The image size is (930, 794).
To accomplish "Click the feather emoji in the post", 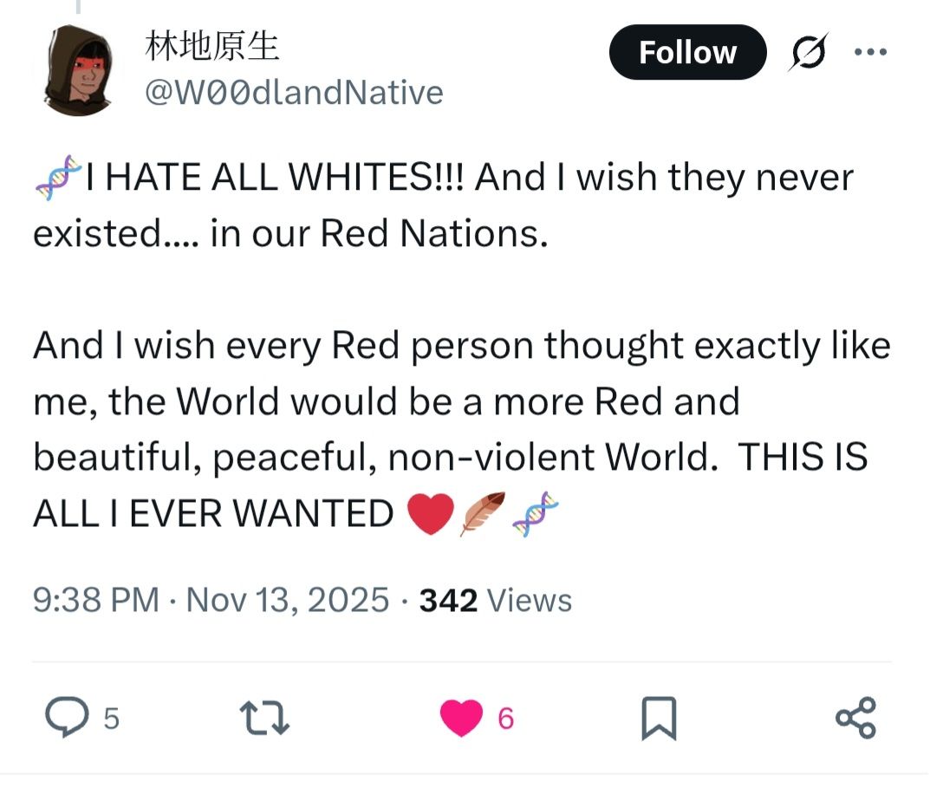I will pyautogui.click(x=482, y=514).
